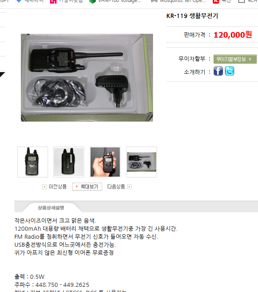Select back-view belt clip thumbnail
Viewport: 258px width, 292px height.
pyautogui.click(x=69, y=162)
